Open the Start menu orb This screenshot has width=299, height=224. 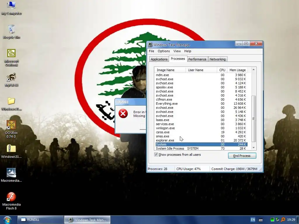point(7,220)
